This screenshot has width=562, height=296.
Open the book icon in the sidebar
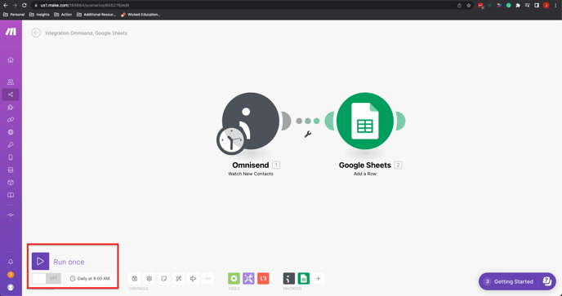coord(11,195)
